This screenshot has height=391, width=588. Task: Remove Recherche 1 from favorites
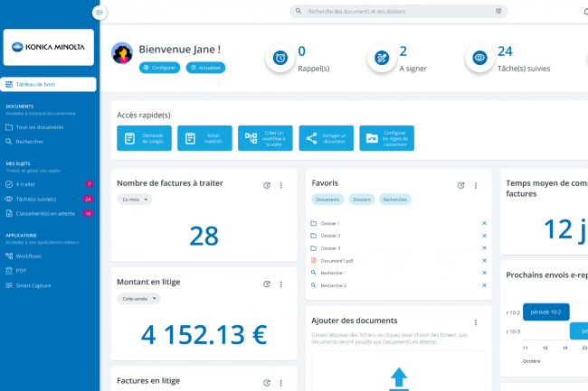484,273
